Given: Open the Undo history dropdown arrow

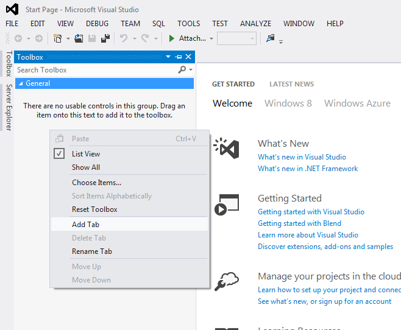Looking at the screenshot, I should pyautogui.click(x=135, y=39).
